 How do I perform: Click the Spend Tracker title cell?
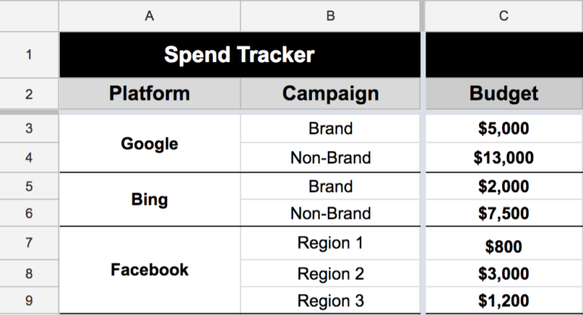239,54
